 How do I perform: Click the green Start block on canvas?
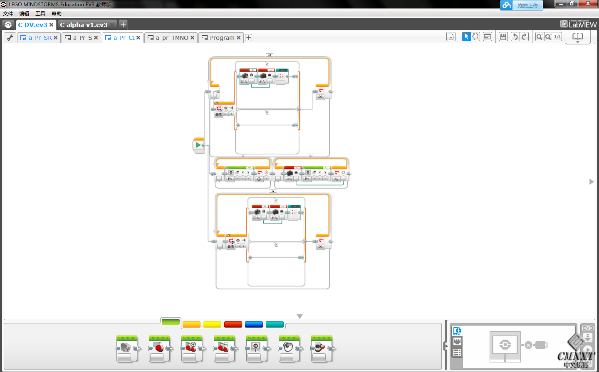(198, 145)
